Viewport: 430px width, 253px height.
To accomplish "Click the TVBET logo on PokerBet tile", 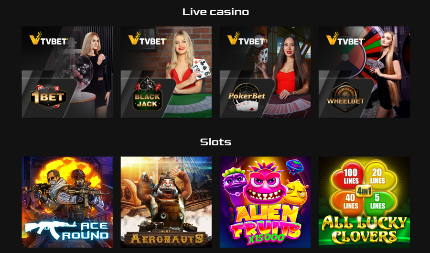I will point(247,39).
